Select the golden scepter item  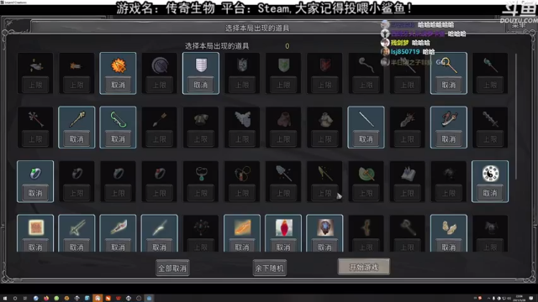pos(76,119)
